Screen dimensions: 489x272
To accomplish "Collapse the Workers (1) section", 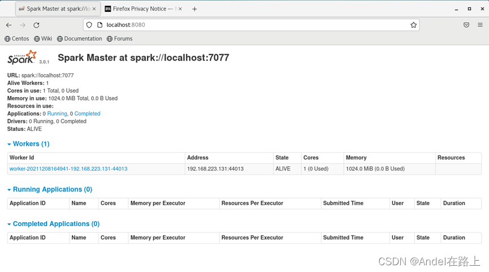I will pos(28,144).
